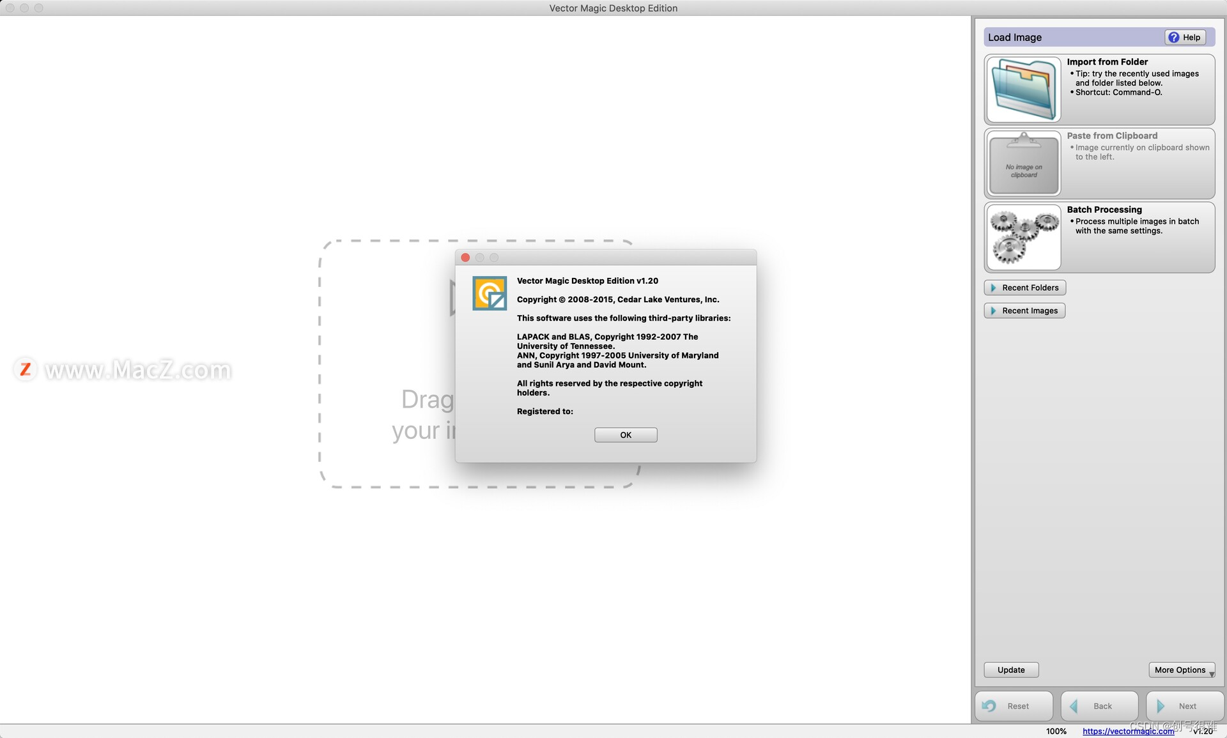Click the 100% zoom level indicator
Viewport: 1227px width, 738px height.
[x=1056, y=732]
